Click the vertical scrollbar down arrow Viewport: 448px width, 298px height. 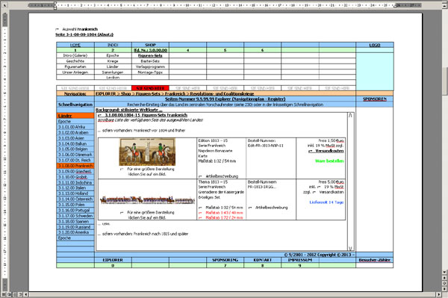444,272
